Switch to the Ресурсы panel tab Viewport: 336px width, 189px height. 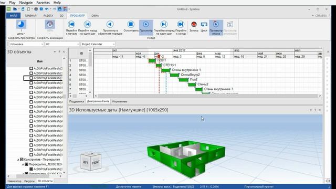(29, 181)
